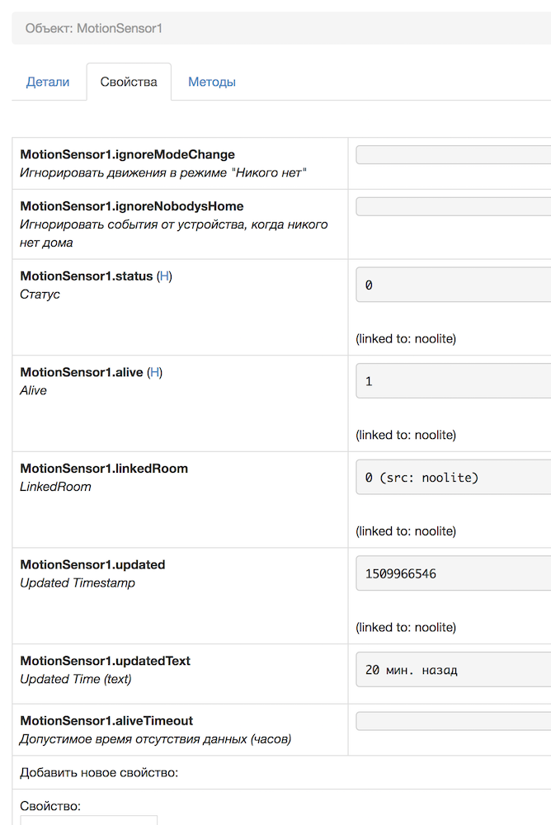Click the ignoreNobodysHome value field

(453, 206)
